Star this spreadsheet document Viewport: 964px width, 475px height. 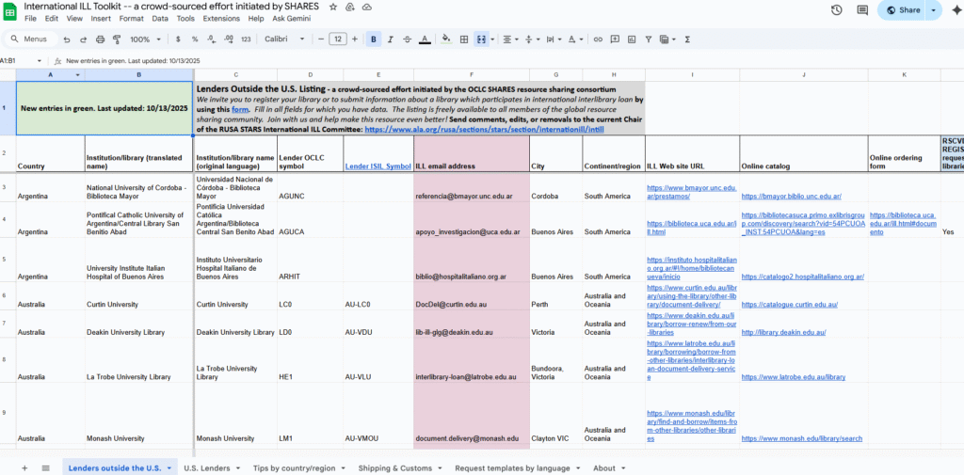click(332, 7)
